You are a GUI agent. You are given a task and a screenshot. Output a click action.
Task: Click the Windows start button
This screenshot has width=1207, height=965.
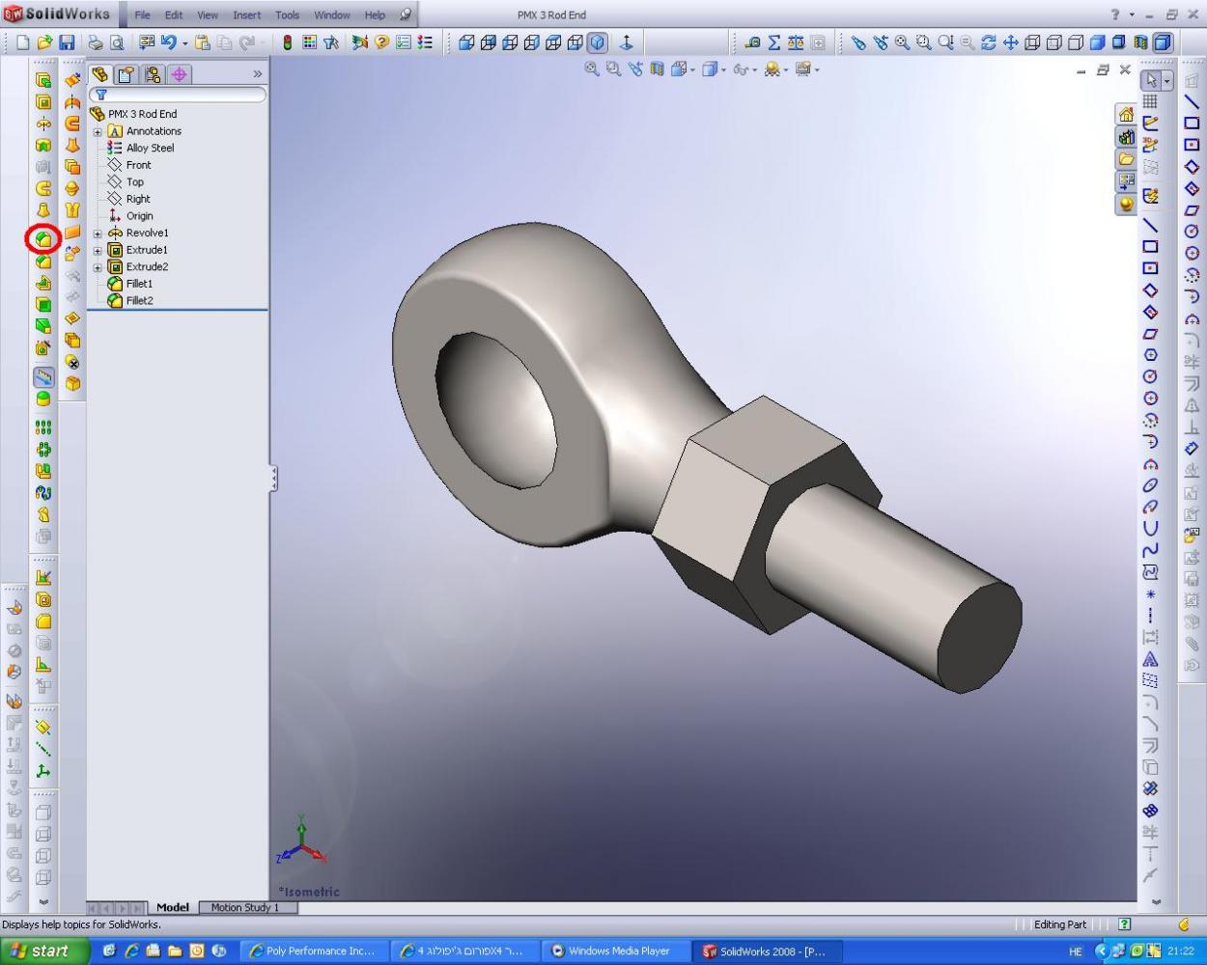point(41,951)
